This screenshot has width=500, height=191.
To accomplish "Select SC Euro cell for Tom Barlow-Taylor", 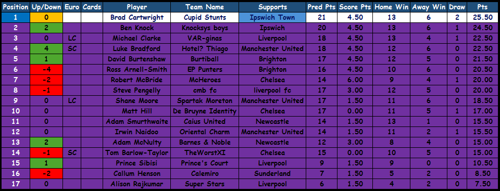I will 72,152.
